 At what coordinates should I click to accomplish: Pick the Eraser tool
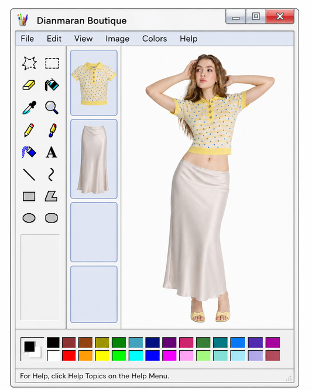[x=29, y=85]
